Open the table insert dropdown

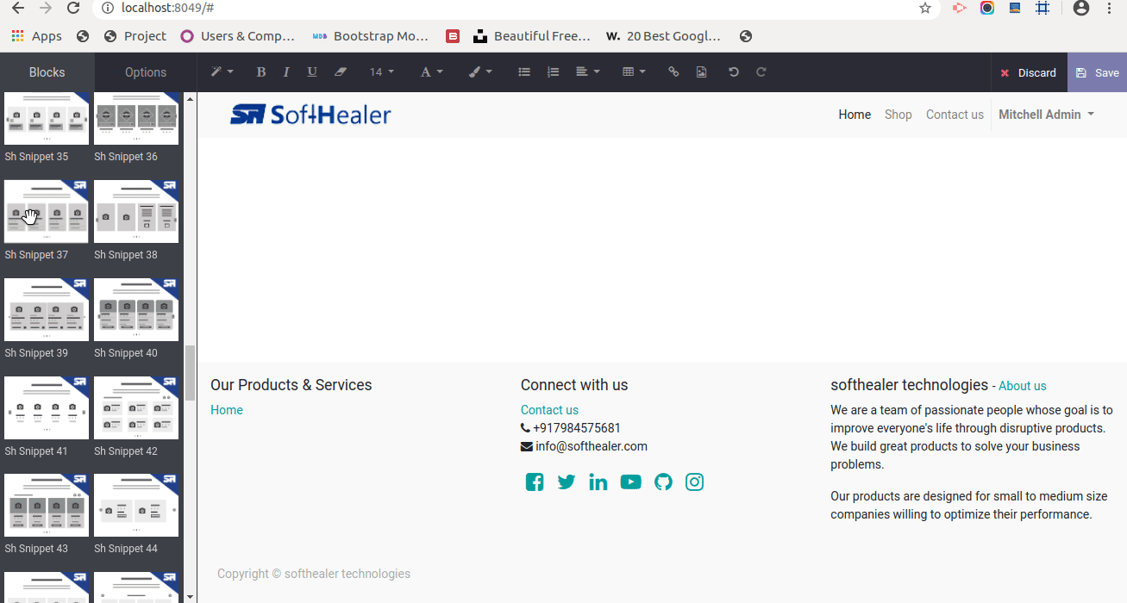pos(634,72)
